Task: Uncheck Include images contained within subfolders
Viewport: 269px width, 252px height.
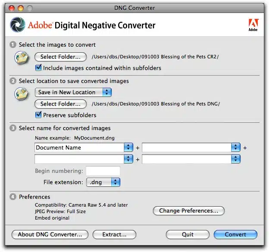Action: point(38,67)
